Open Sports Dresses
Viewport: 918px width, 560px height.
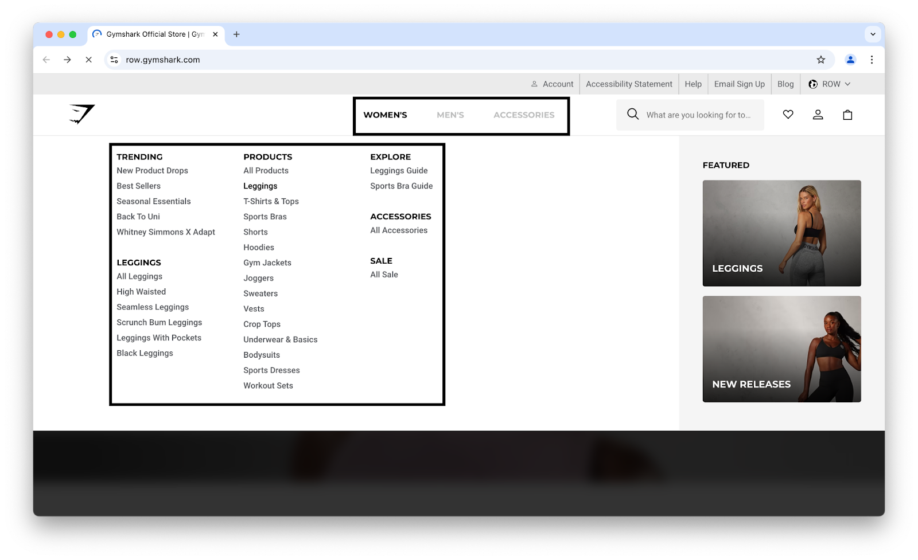pyautogui.click(x=271, y=370)
